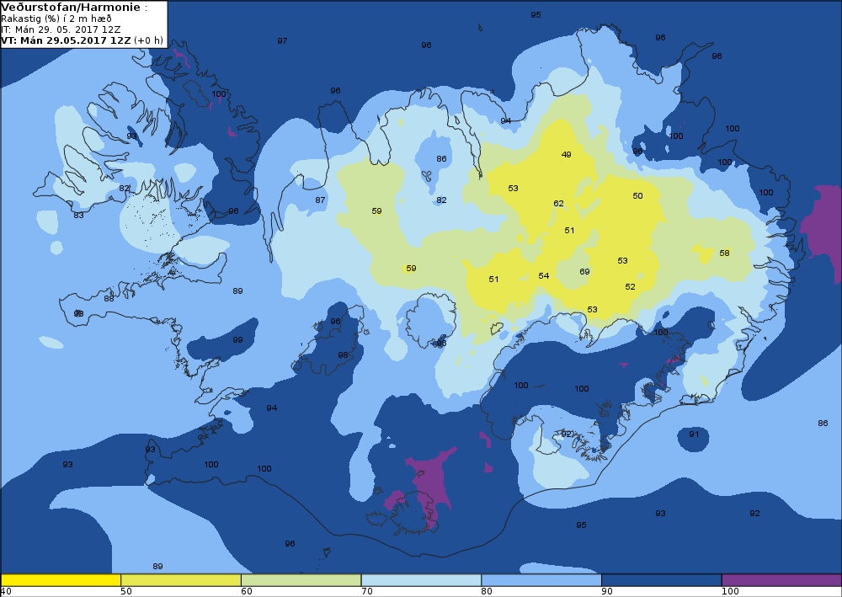
Task: Click the humidity value '83' on the map
Action: point(78,216)
